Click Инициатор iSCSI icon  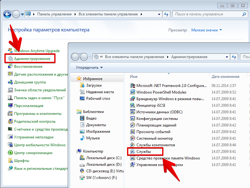(x=133, y=105)
